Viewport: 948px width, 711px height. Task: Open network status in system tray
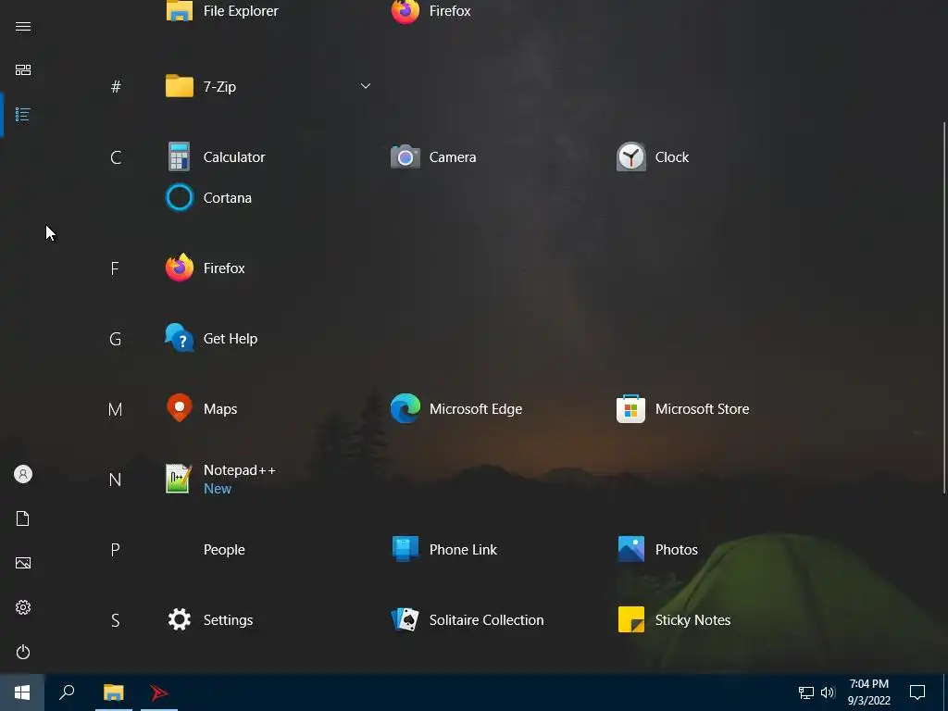point(806,692)
